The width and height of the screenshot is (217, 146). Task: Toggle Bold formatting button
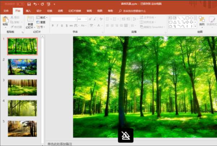53,25
